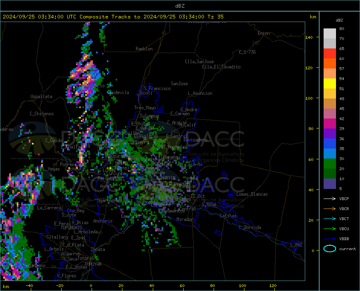Click the Divisadero map label
The width and height of the screenshot is (360, 291).
click(x=195, y=140)
